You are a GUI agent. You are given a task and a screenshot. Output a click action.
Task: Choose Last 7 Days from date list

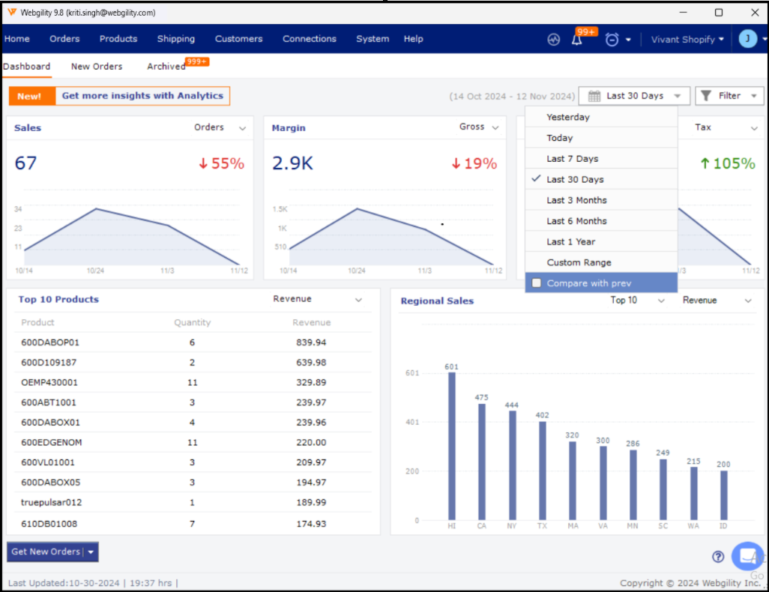tap(573, 159)
